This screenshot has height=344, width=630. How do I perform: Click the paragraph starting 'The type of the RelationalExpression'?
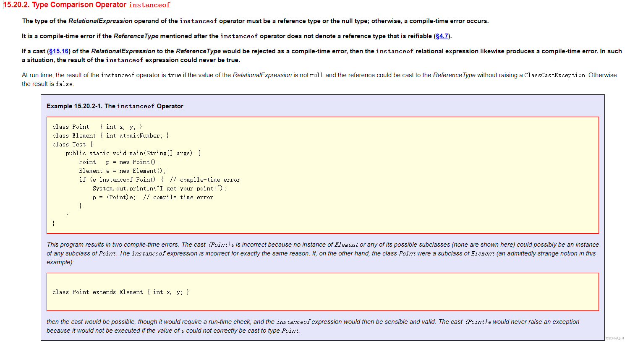[x=255, y=21]
